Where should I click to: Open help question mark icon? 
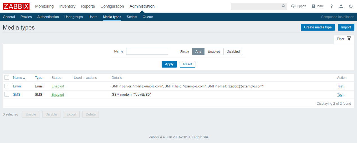pyautogui.click(x=332, y=6)
